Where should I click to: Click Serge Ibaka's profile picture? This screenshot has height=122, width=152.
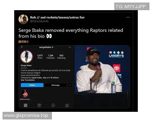27,56
